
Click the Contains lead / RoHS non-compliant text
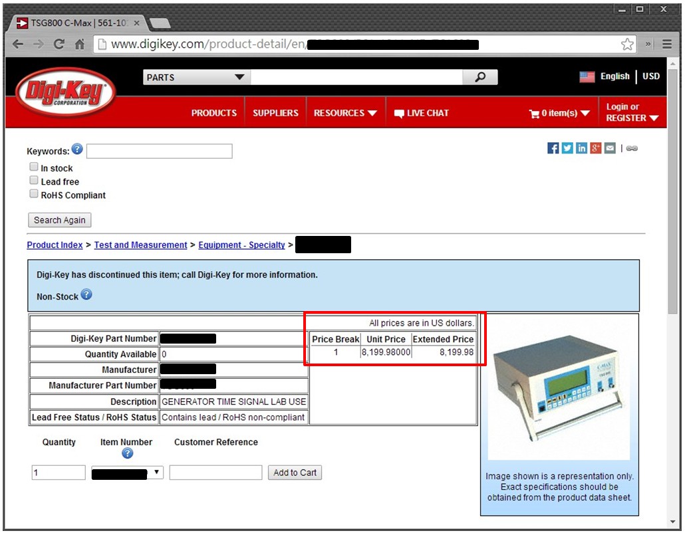tap(233, 417)
